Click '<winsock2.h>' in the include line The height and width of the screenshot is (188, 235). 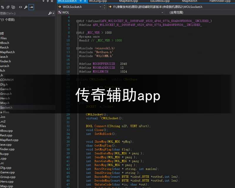tap(105, 48)
